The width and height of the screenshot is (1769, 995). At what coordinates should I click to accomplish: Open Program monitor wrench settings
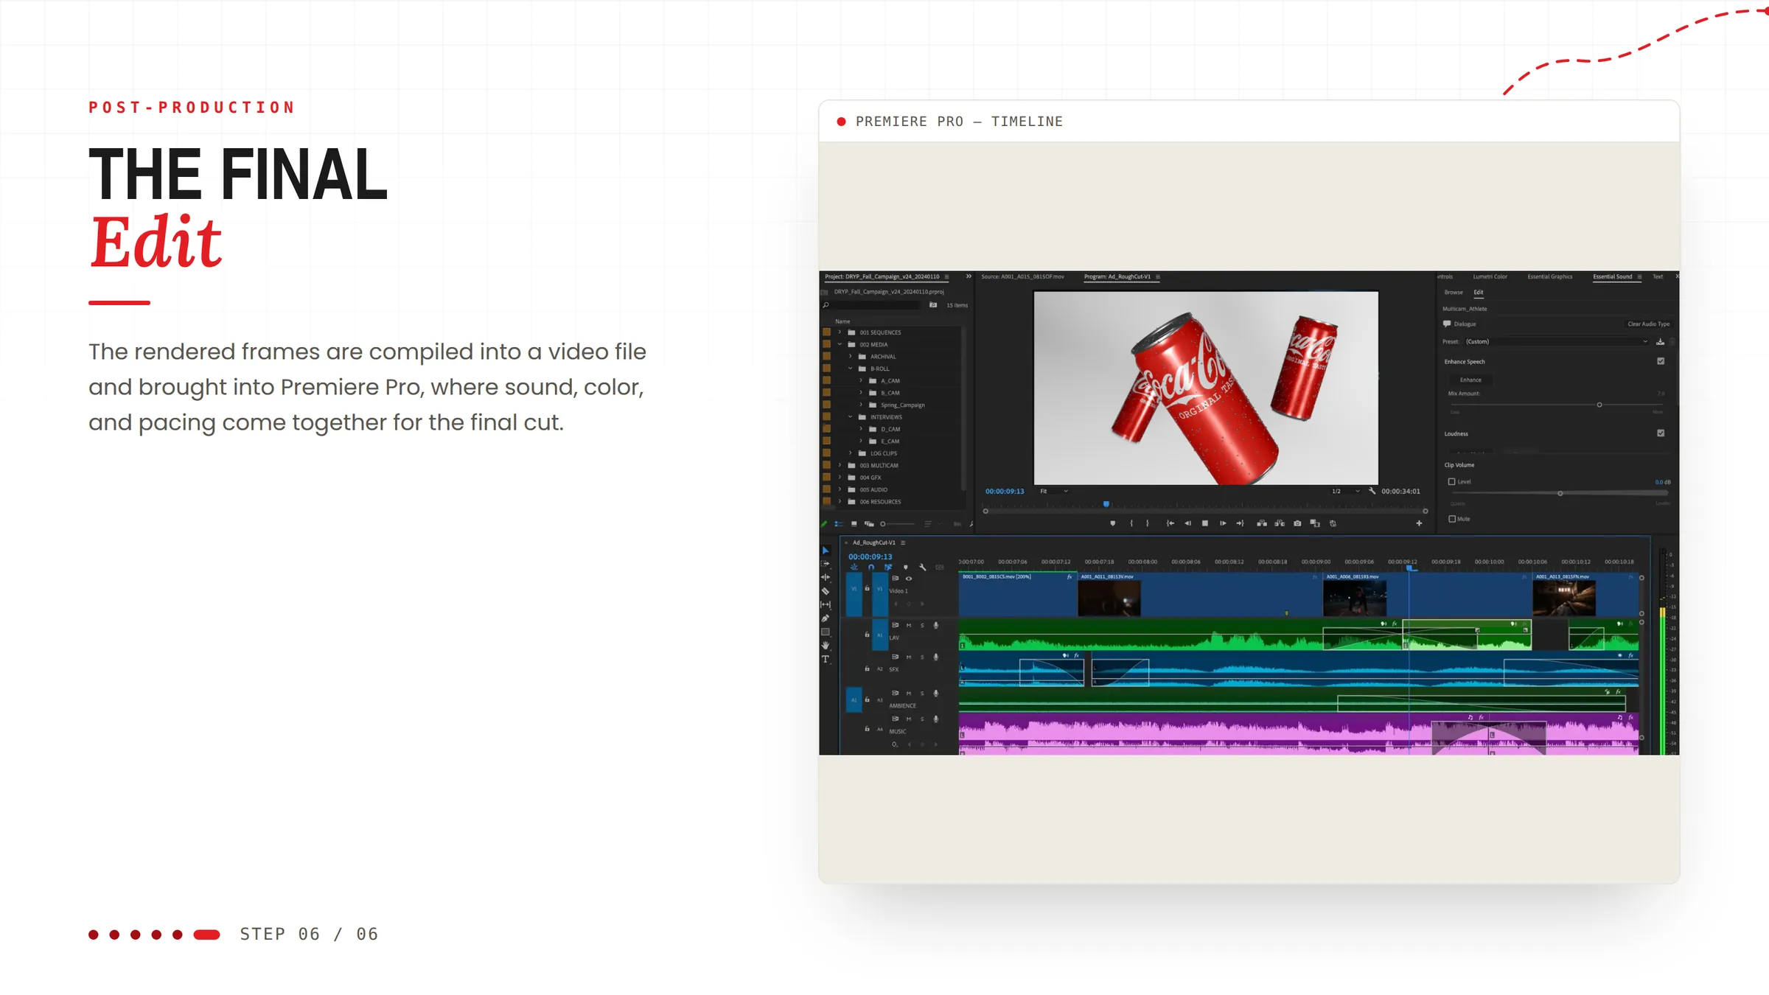tap(1372, 491)
